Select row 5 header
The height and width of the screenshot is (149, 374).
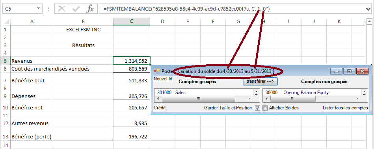(x=5, y=61)
